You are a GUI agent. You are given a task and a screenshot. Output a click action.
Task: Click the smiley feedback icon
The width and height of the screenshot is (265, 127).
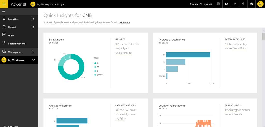tap(252, 4)
